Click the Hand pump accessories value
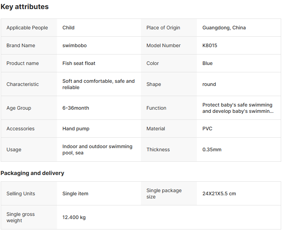285x233 pixels. (76, 129)
